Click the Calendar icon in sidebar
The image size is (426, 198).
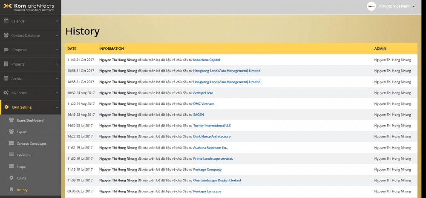point(6,21)
